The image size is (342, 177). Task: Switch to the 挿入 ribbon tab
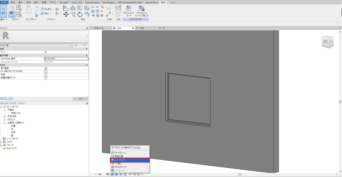tap(21, 2)
